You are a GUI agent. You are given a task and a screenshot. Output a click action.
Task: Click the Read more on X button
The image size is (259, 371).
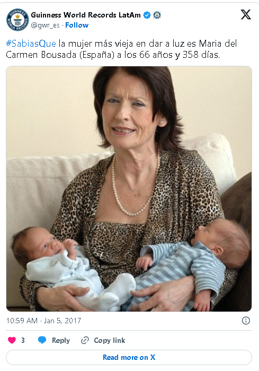click(129, 357)
